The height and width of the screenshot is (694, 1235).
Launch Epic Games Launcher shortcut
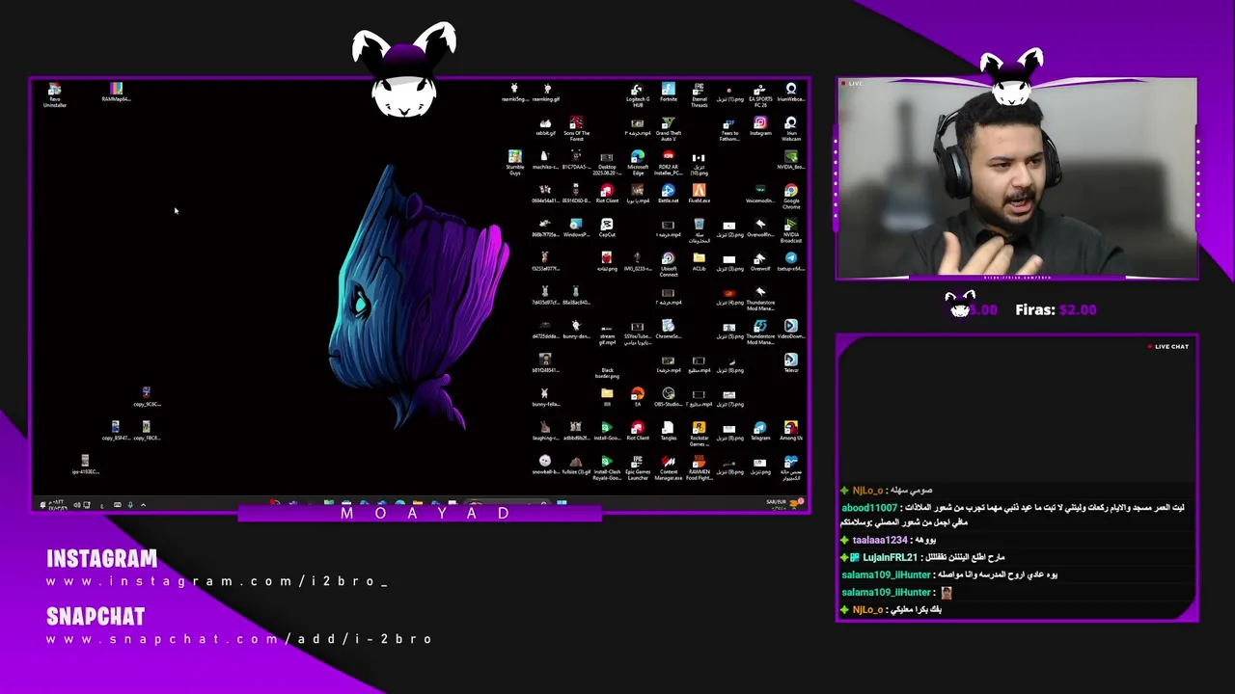[x=637, y=467]
